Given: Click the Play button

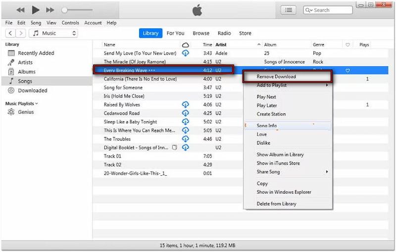Looking at the screenshot, I should click(35, 10).
